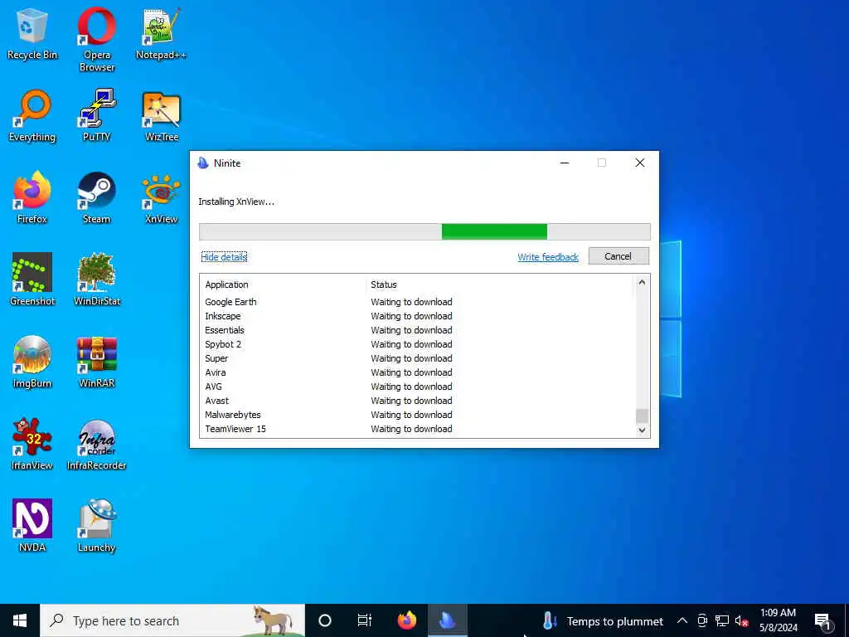The width and height of the screenshot is (849, 637).
Task: Select the IrfanView desktop shortcut
Action: click(32, 444)
